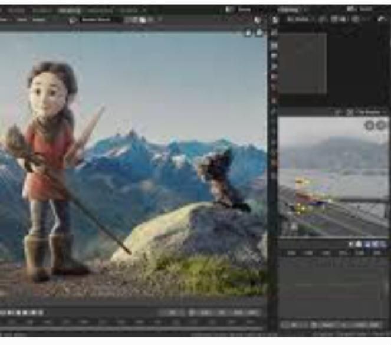This screenshot has height=345, width=391.
Task: Click the far-right outliner header icon
Action: [x=382, y=19]
